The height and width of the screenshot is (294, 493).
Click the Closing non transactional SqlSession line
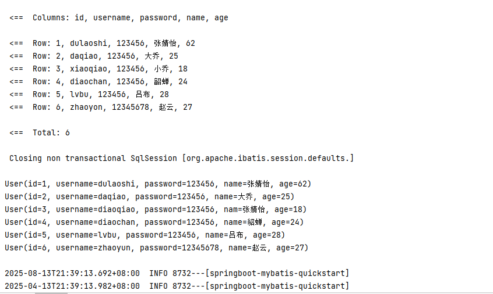tap(93, 158)
